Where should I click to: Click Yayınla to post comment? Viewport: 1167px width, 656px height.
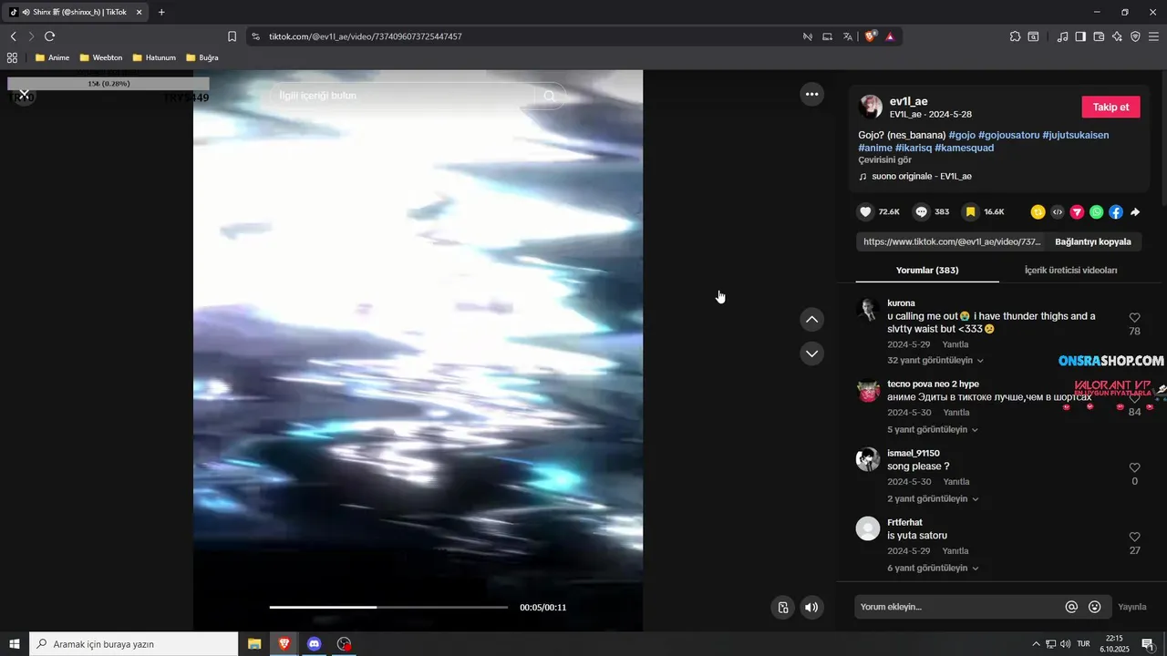pos(1131,607)
